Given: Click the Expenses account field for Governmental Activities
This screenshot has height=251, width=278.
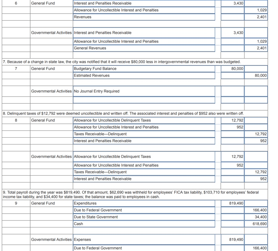Looking at the screenshot, I should click(144, 239).
